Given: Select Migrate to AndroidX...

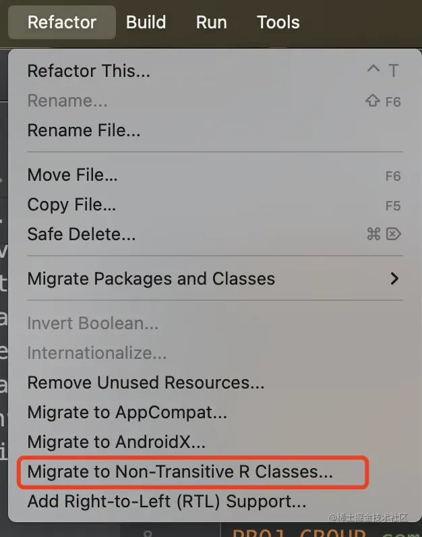Looking at the screenshot, I should pyautogui.click(x=215, y=442).
